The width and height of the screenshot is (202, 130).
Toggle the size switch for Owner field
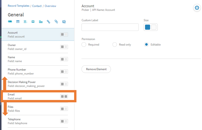tap(64, 47)
